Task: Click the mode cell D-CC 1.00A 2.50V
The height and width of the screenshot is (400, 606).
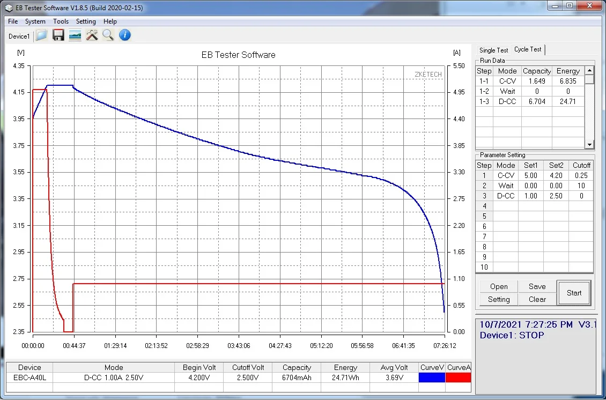Action: click(x=114, y=377)
